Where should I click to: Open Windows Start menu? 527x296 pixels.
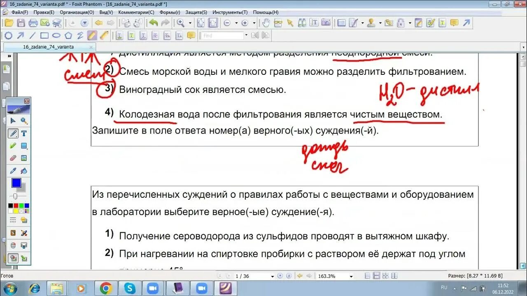10,288
